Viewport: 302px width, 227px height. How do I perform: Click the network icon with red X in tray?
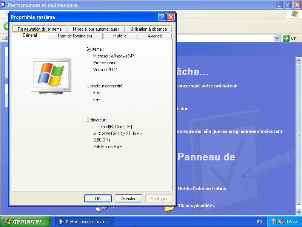click(x=281, y=221)
